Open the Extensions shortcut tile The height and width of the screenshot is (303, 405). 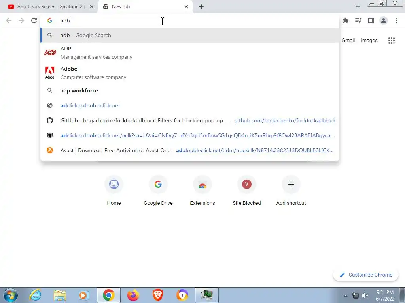point(202,191)
